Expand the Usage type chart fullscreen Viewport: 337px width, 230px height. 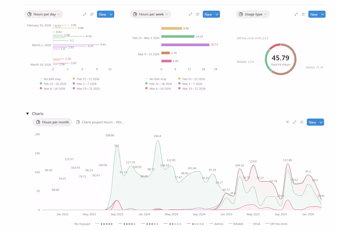point(296,14)
